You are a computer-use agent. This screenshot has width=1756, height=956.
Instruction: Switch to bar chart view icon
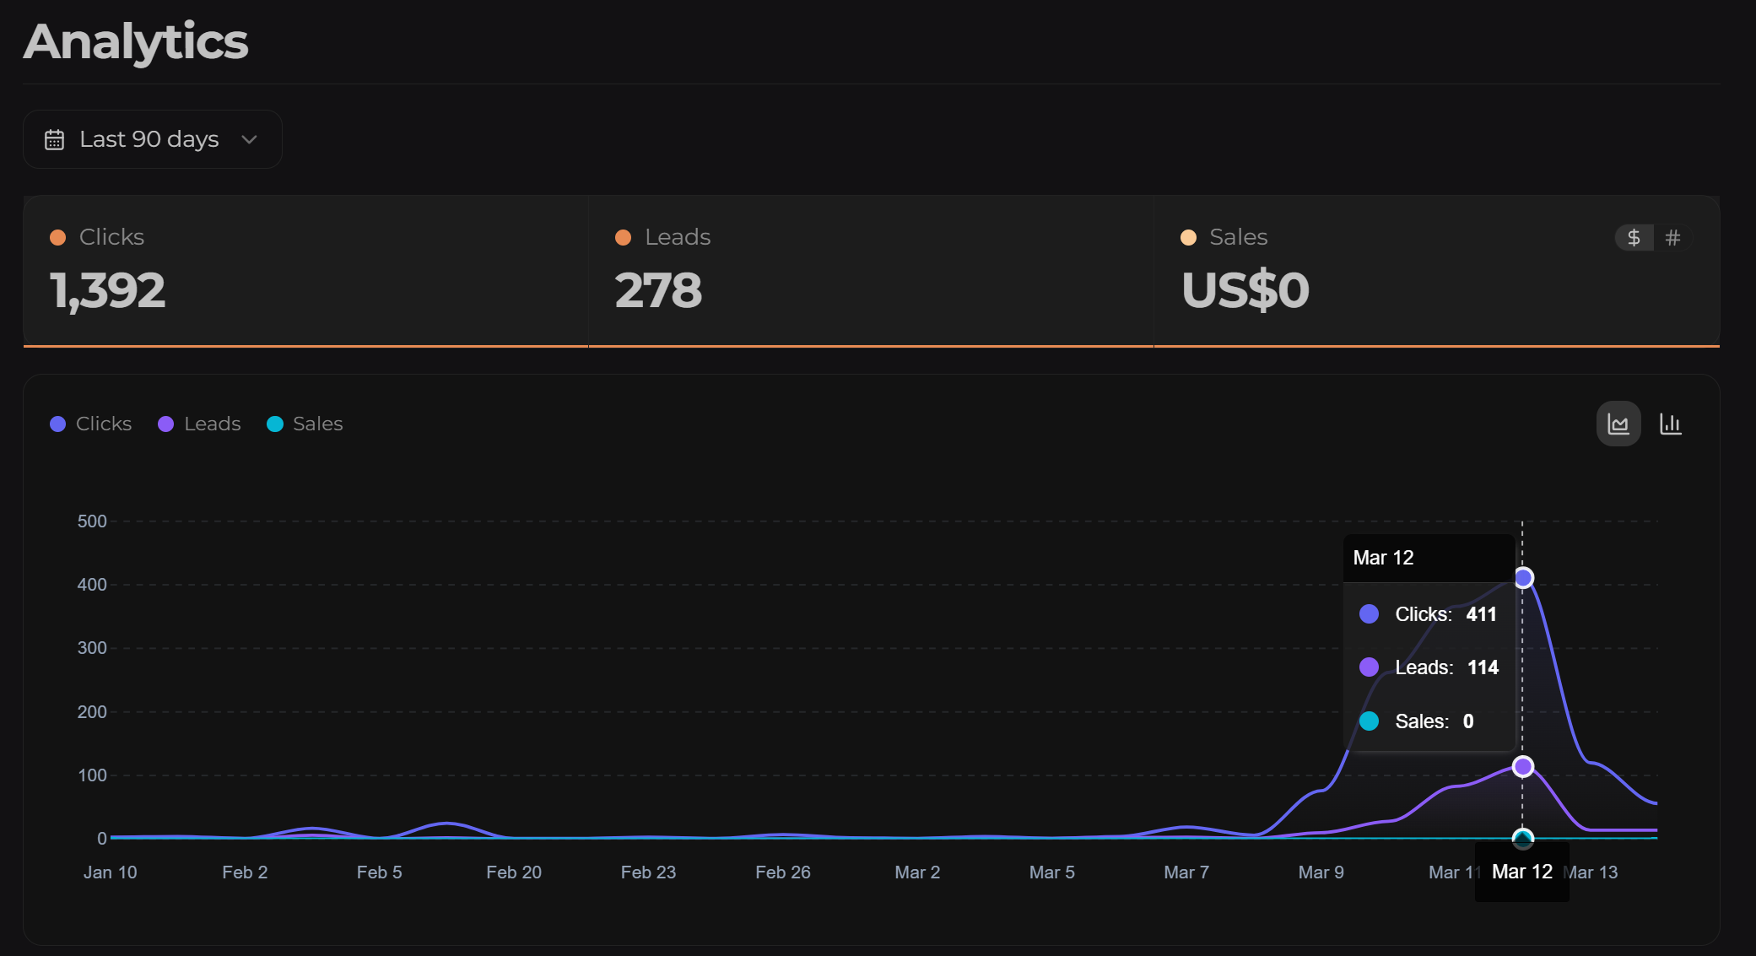pos(1670,424)
